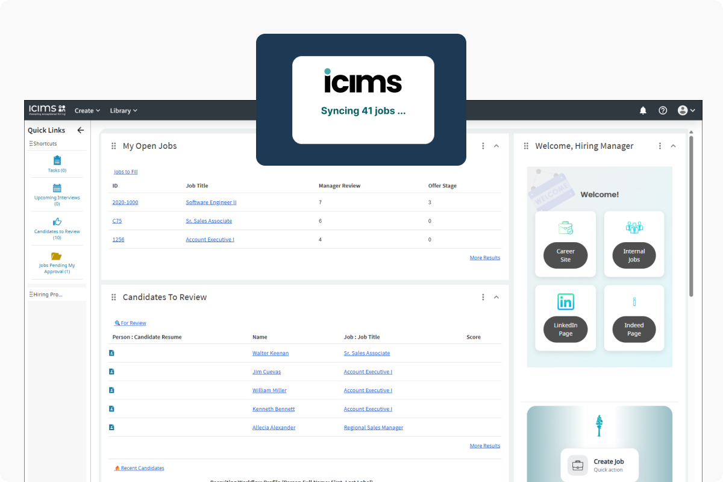
Task: Click More Results under Candidates To Review
Action: 485,446
